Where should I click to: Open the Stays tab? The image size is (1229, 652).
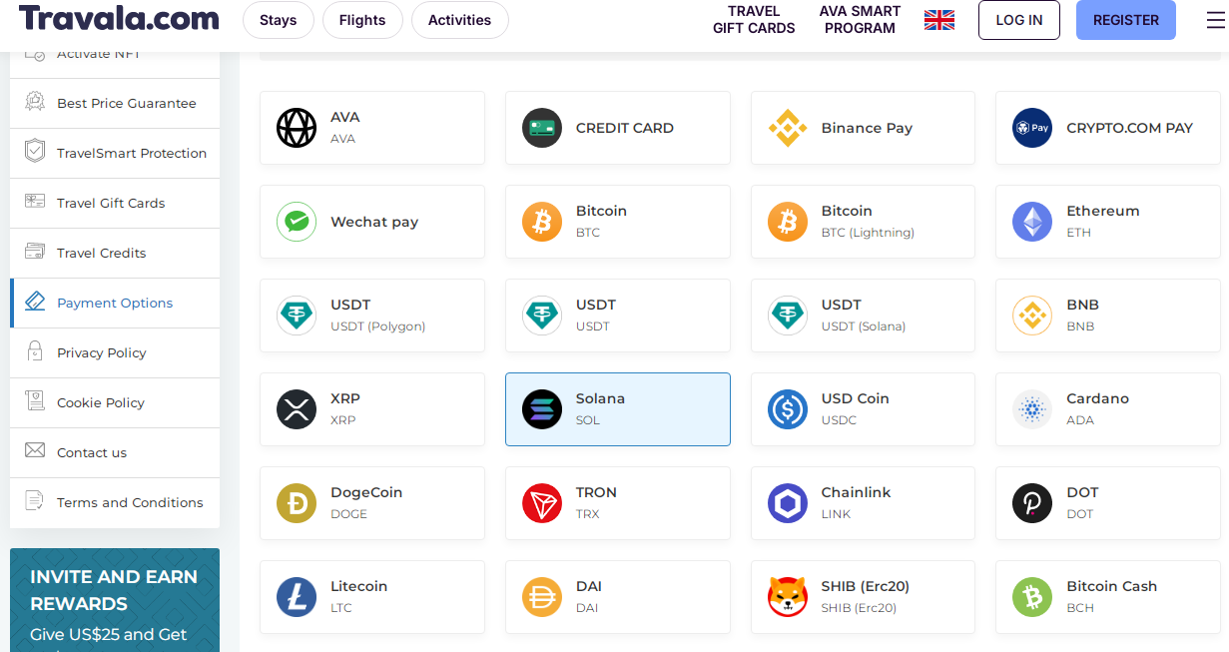click(x=279, y=20)
